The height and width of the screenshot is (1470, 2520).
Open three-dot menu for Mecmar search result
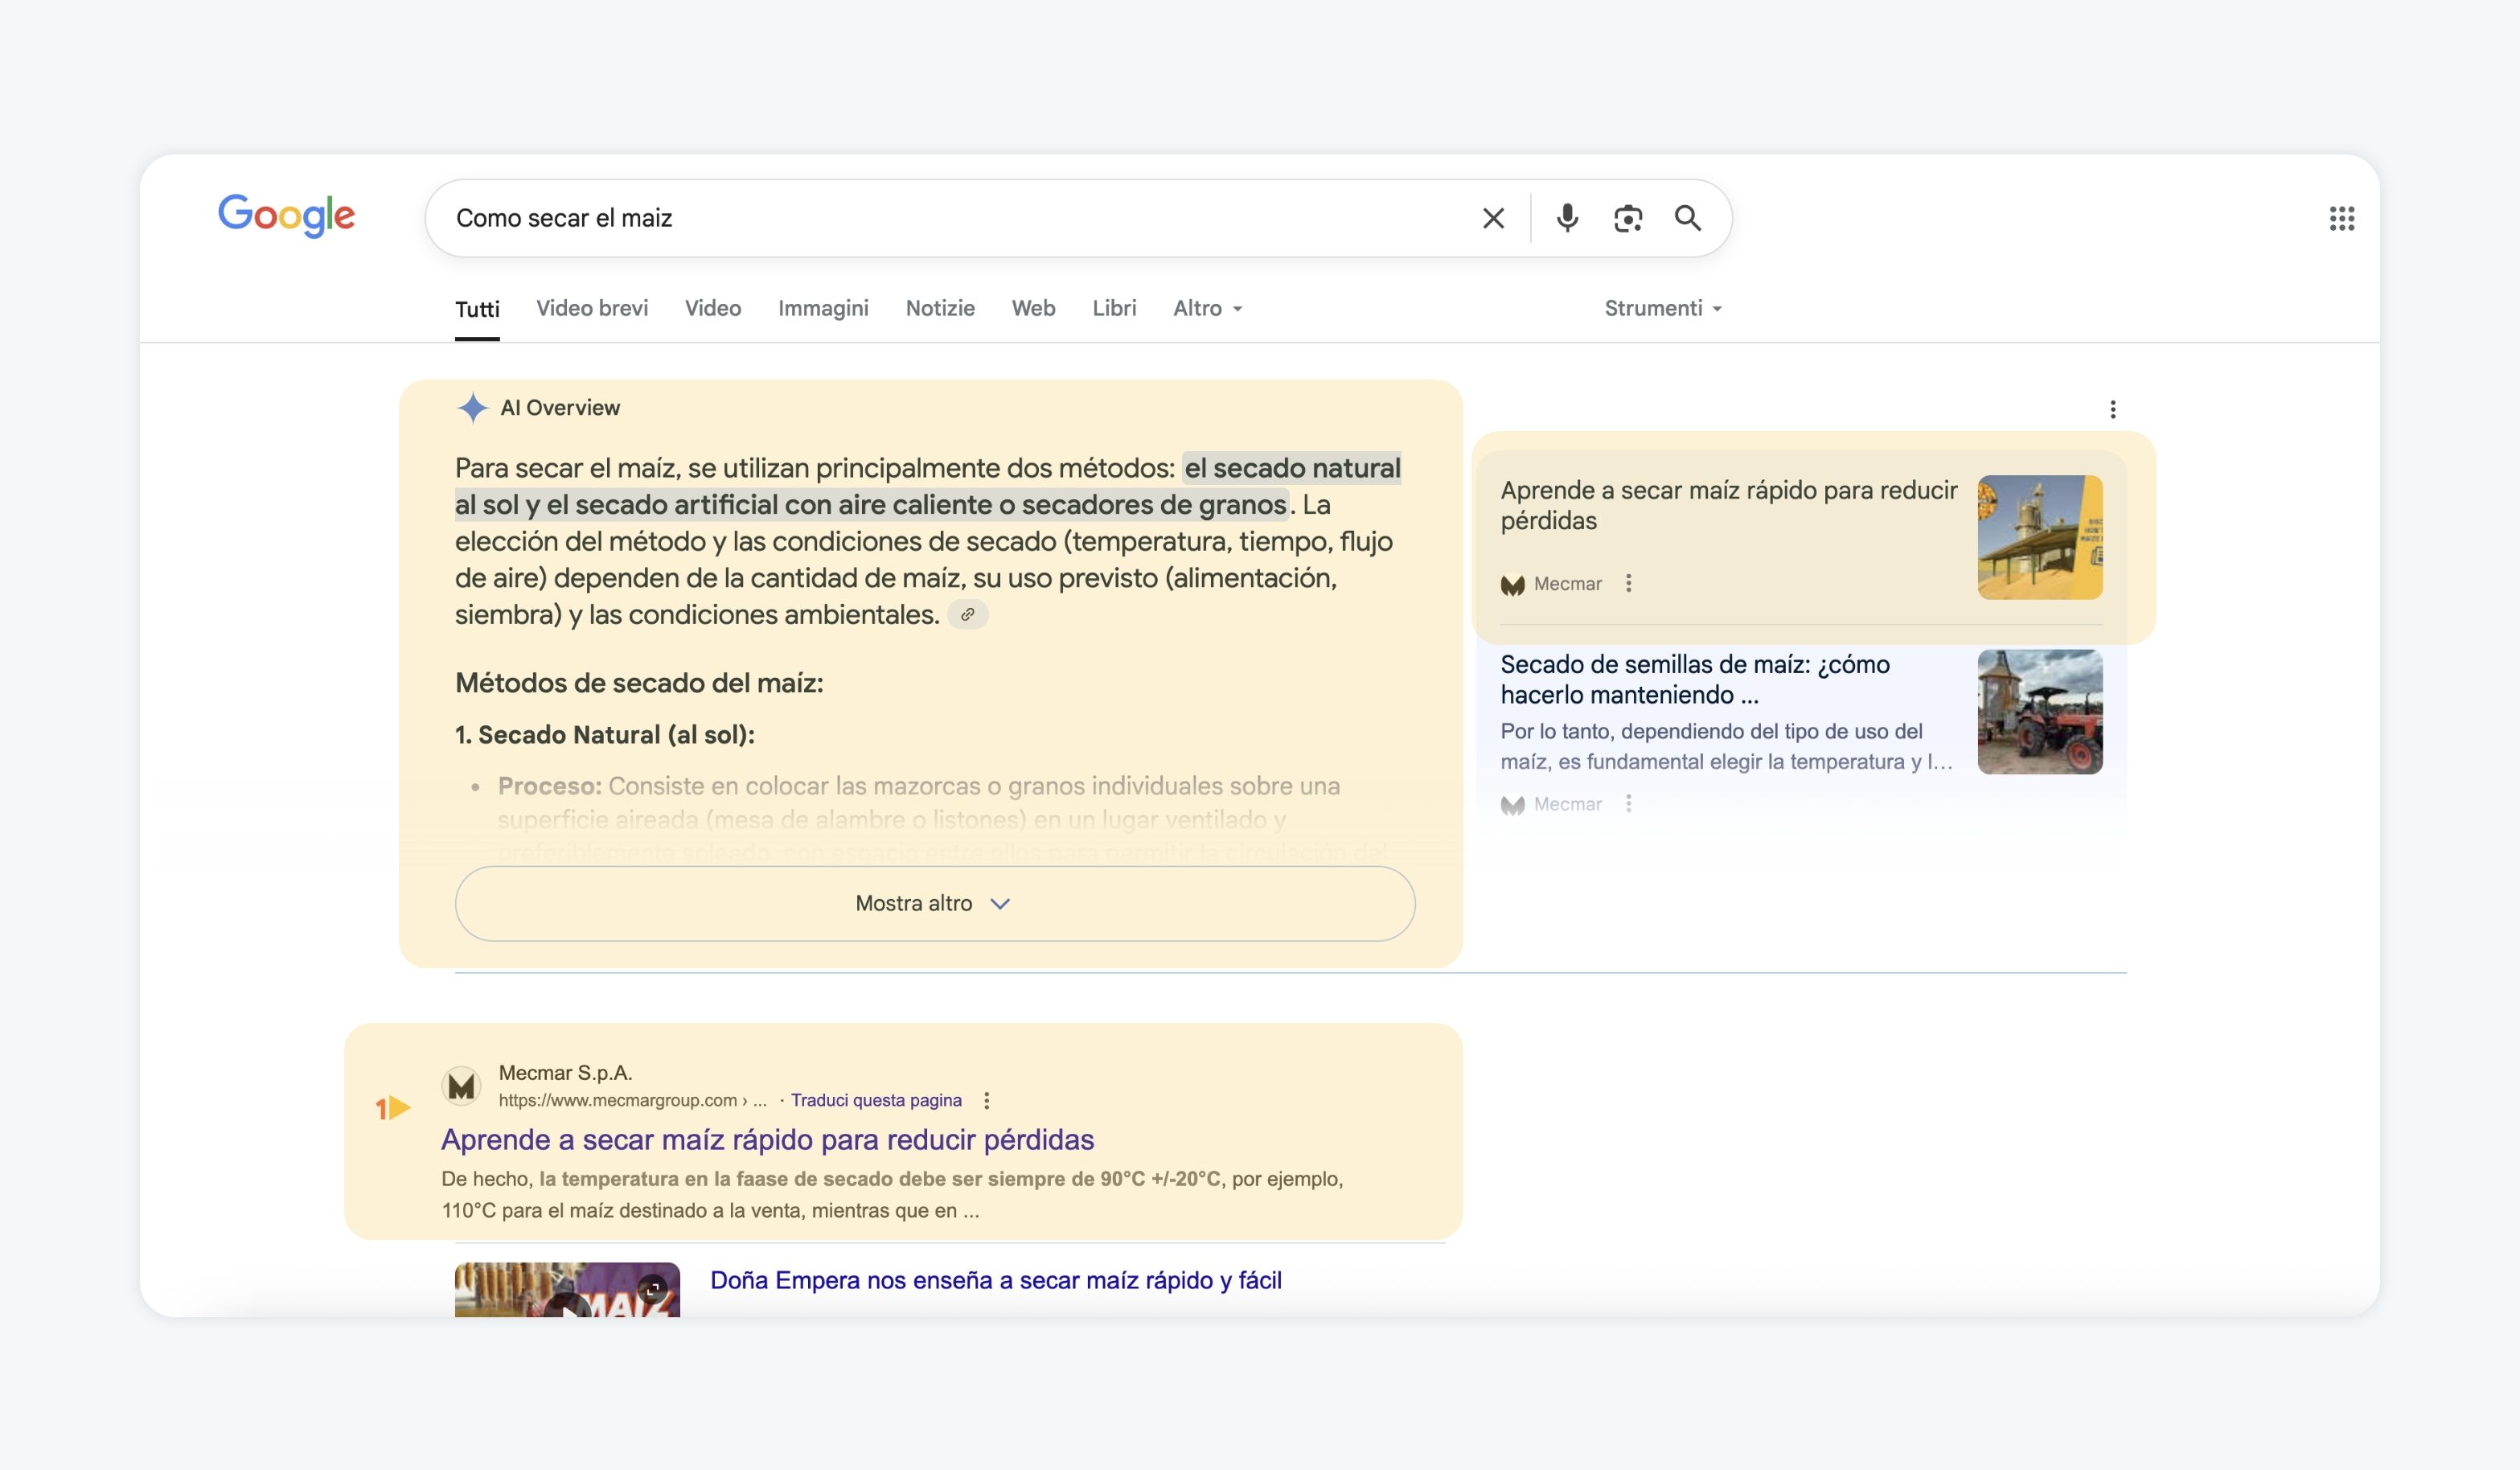(x=986, y=1100)
